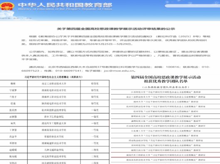This screenshot has height=164, width=220.
Task: Click the 扬州大学 teaching team row
Action: (x=166, y=102)
